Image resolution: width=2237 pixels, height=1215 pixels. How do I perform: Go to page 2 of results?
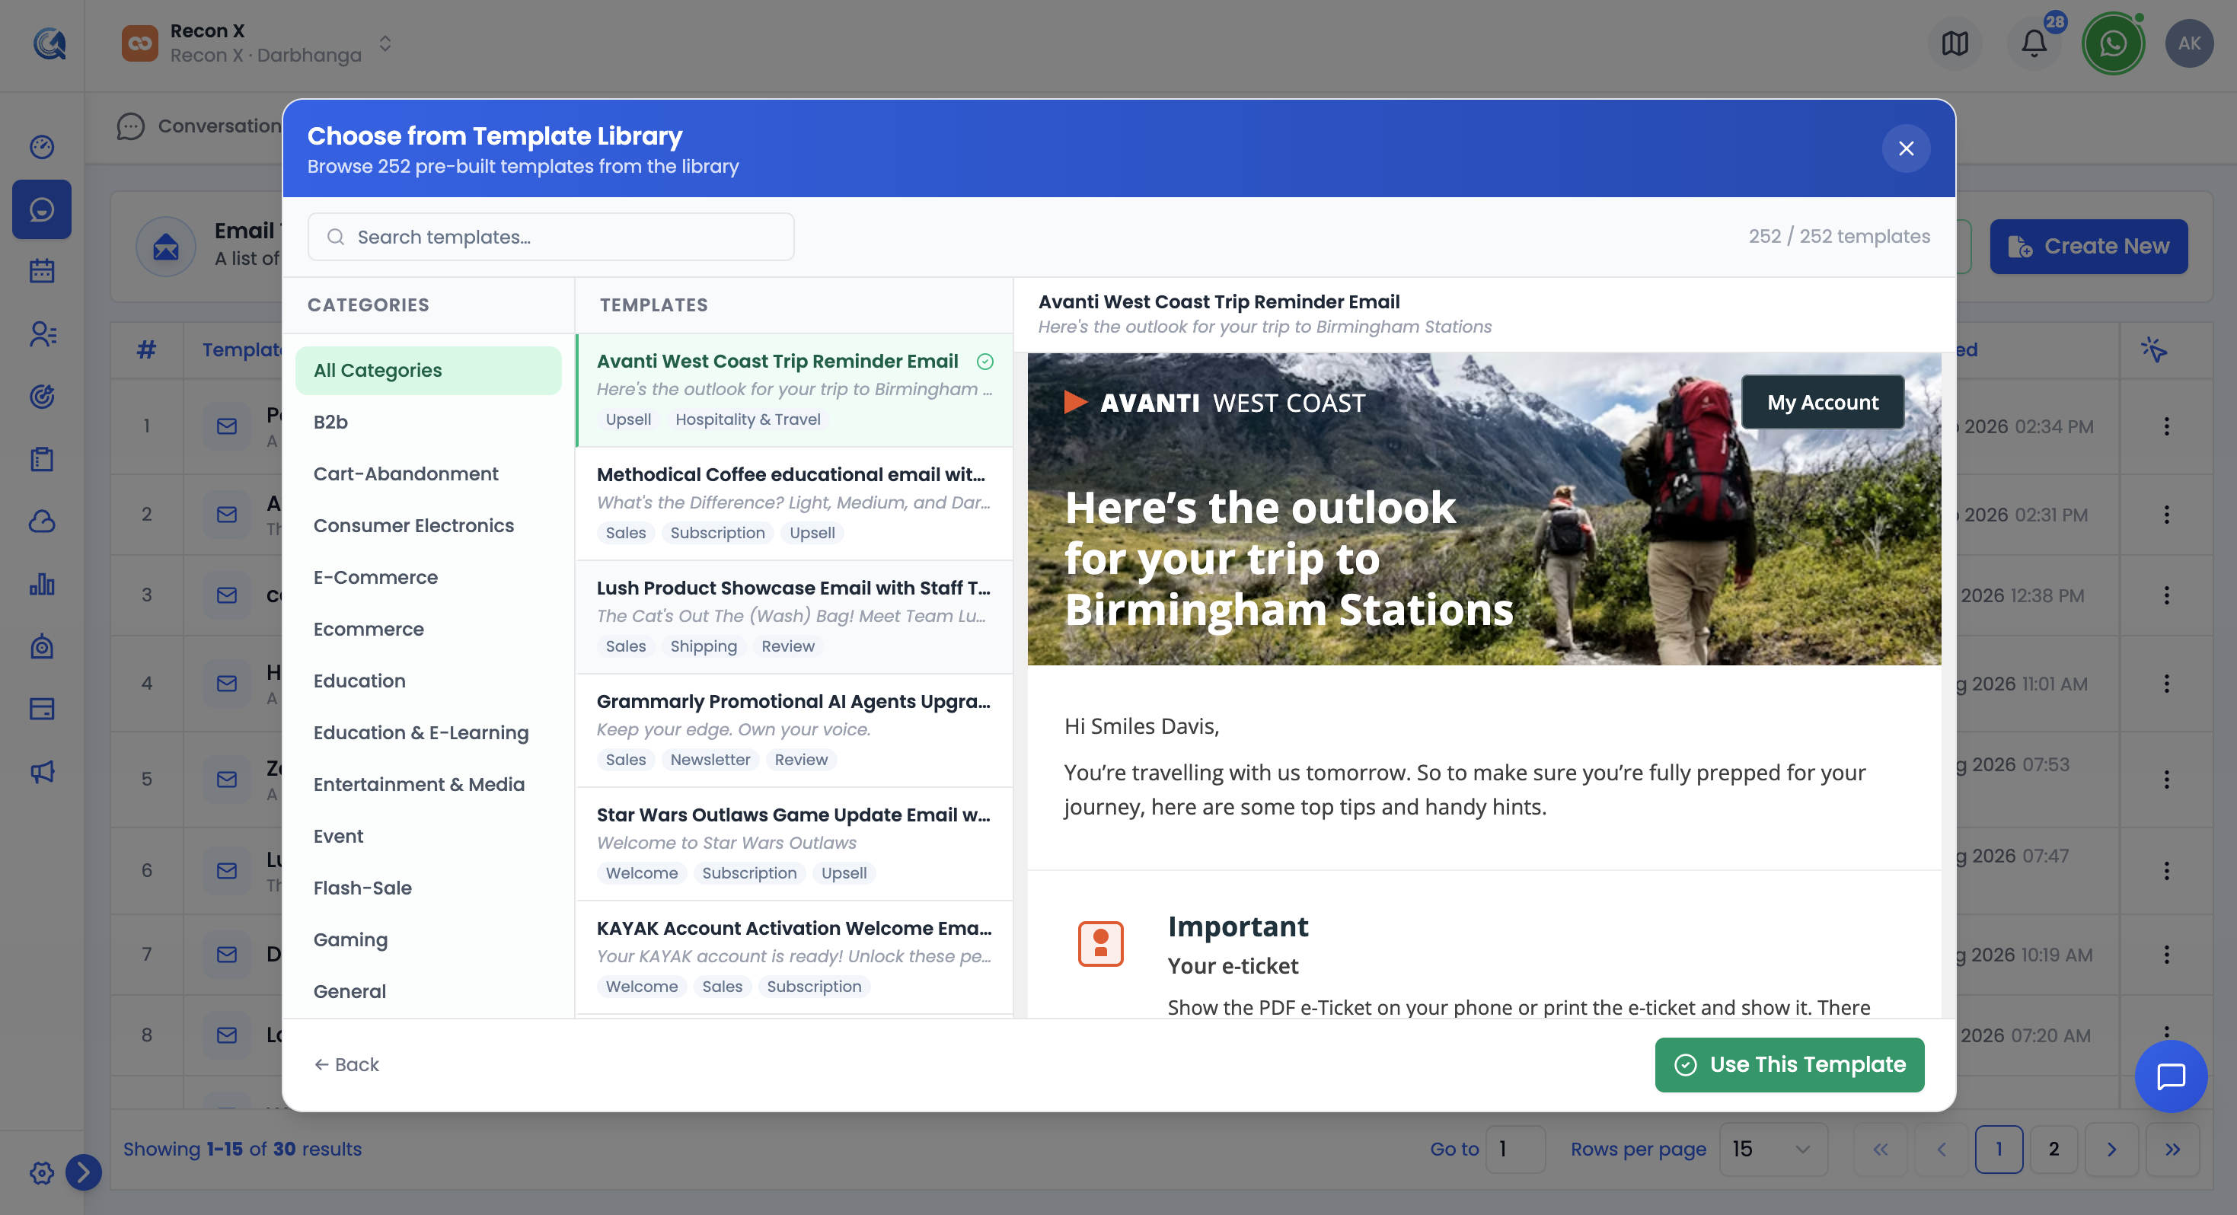coord(2053,1149)
